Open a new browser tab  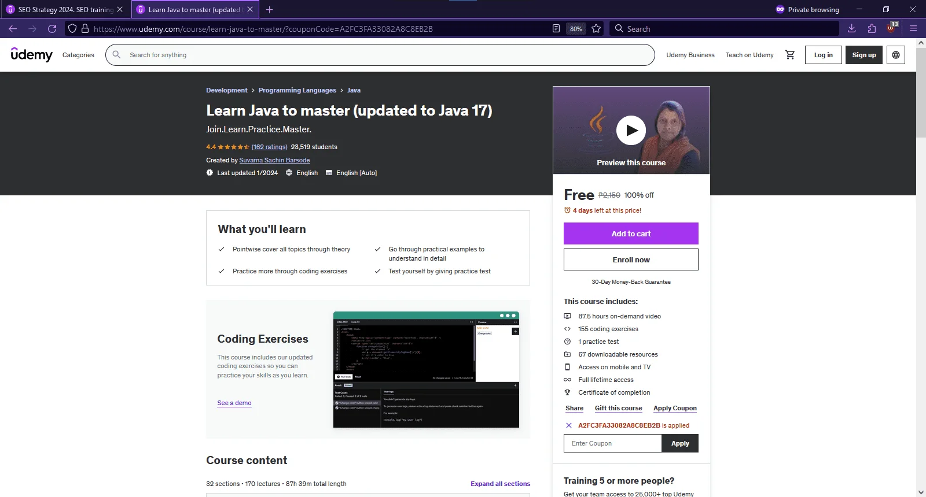coord(269,9)
